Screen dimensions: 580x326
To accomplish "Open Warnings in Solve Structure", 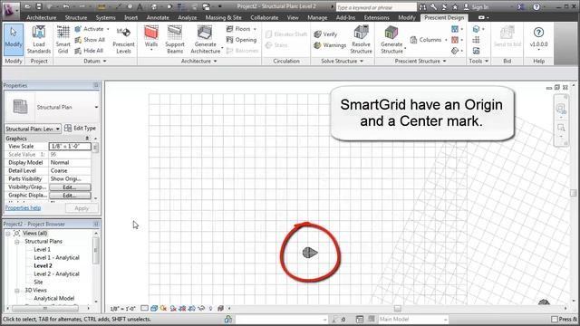I will click(330, 45).
